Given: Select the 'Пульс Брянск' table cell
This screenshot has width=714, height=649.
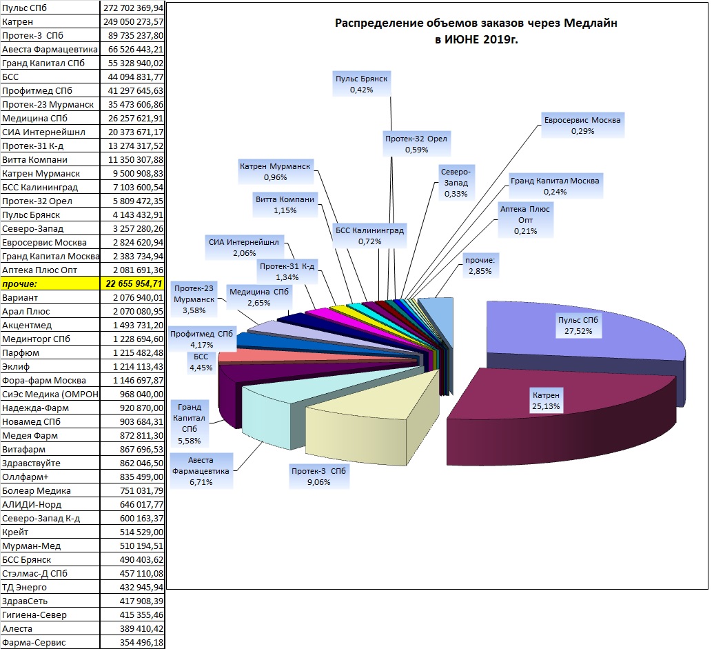Looking at the screenshot, I should (50, 214).
